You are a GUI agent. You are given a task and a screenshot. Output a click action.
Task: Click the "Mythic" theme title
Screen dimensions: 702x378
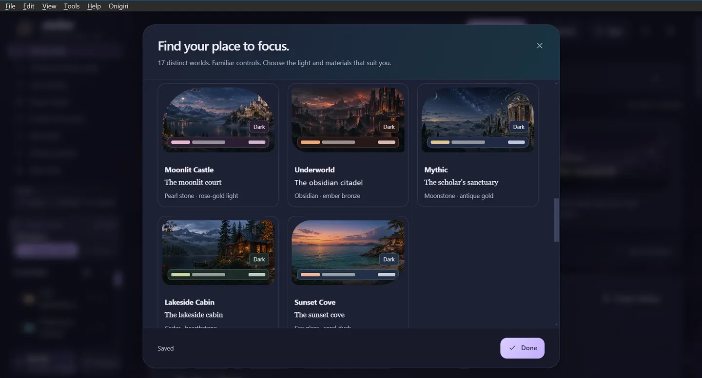click(x=436, y=170)
